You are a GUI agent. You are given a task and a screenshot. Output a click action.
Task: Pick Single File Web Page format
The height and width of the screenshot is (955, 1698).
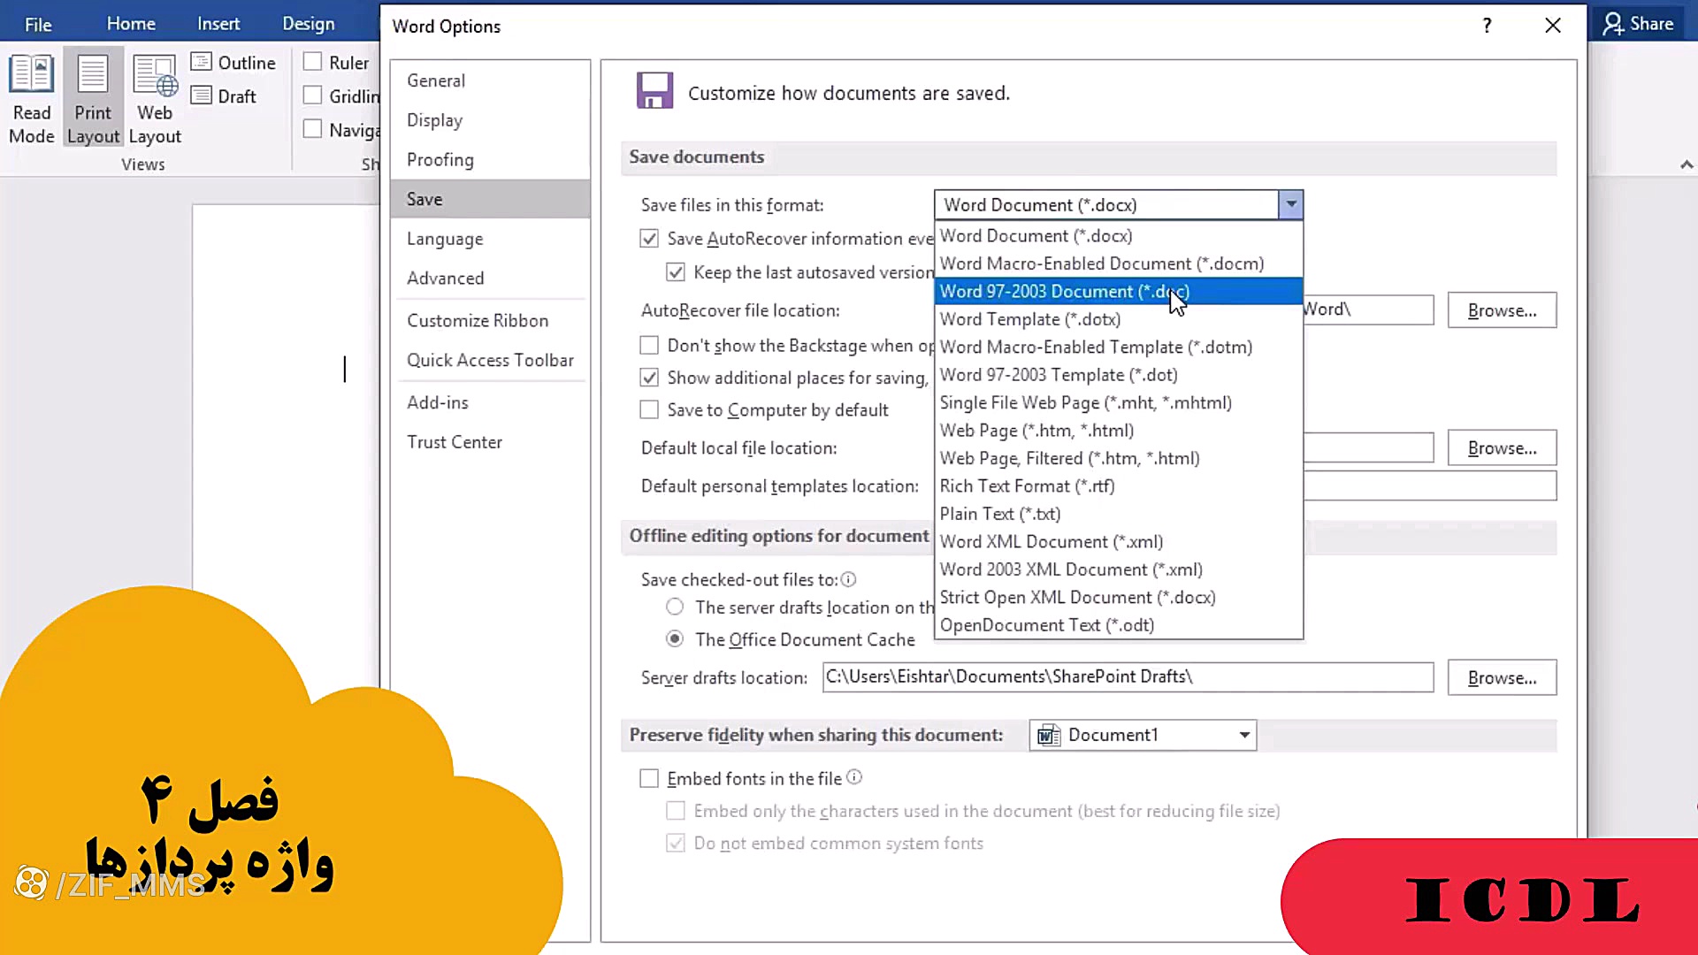[x=1119, y=403]
